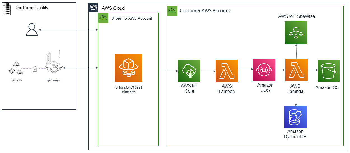Screen dimensions: 350x153
Task: Click the 'AWS Cloud' label
Action: tap(113, 8)
